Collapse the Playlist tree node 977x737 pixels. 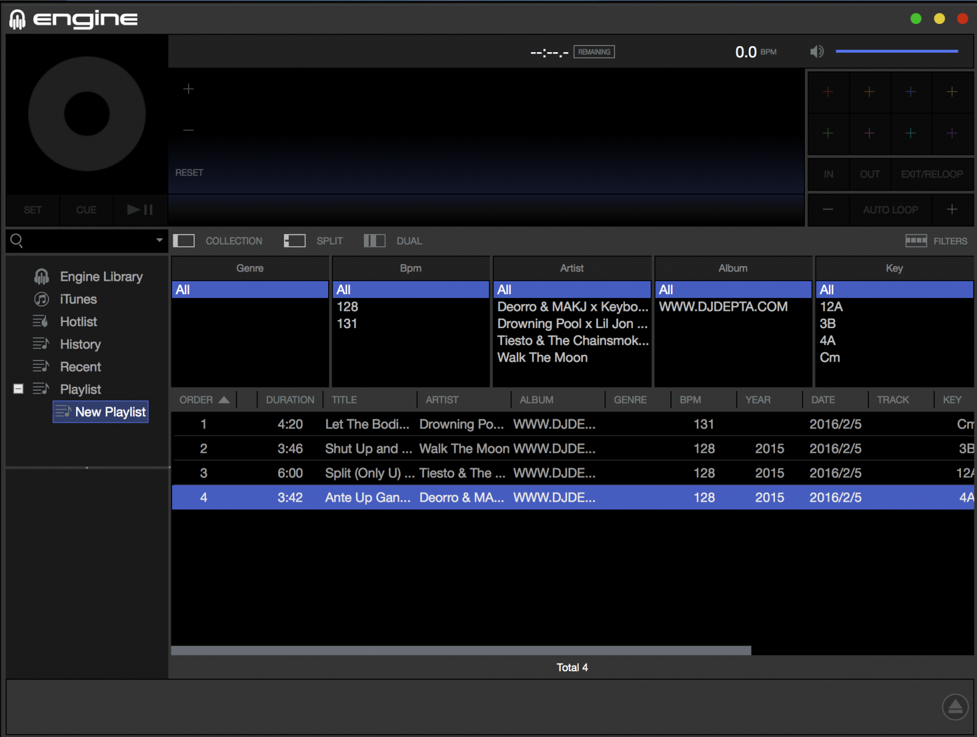pyautogui.click(x=18, y=389)
